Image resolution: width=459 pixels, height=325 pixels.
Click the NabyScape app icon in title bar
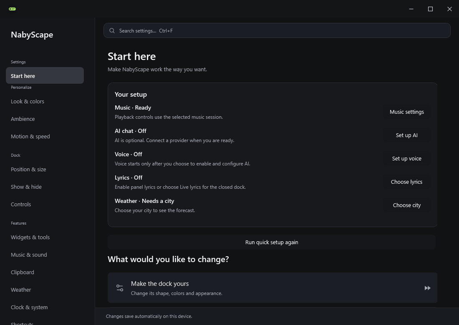12,9
